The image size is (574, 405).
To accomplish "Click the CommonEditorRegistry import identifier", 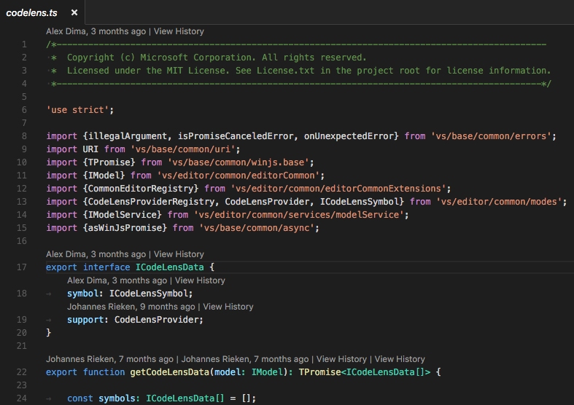I will 141,189.
